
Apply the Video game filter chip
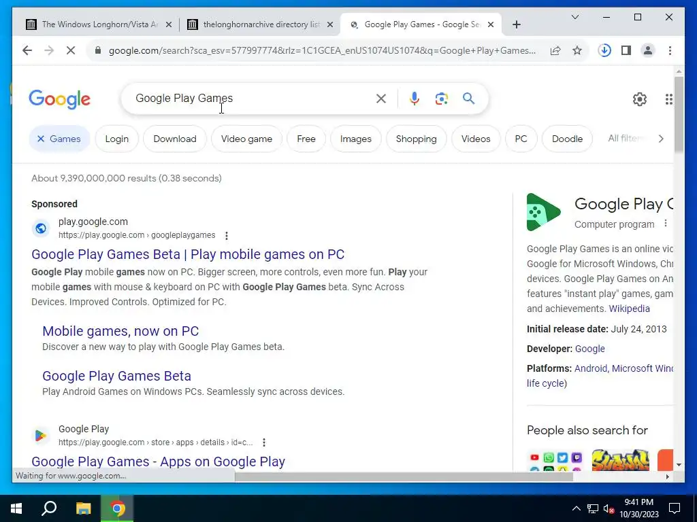point(246,139)
